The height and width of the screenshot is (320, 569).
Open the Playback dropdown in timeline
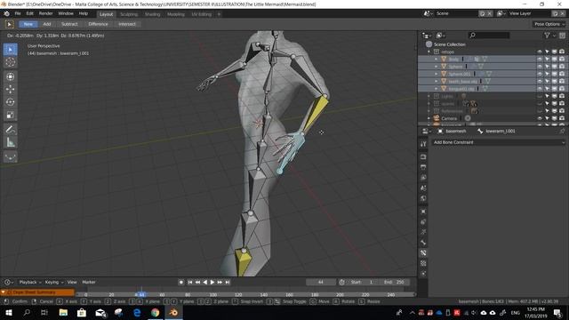pos(30,282)
